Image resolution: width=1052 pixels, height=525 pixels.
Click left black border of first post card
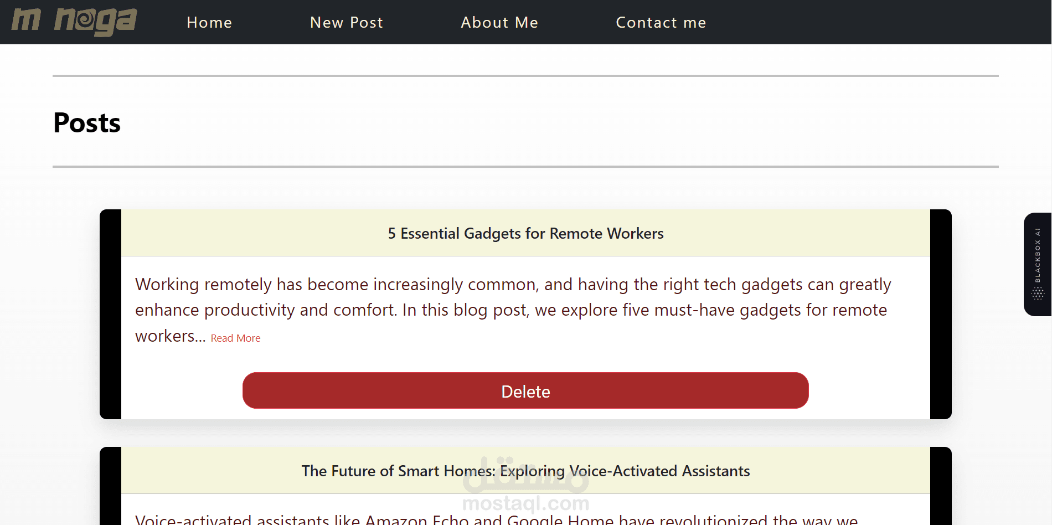(x=110, y=314)
